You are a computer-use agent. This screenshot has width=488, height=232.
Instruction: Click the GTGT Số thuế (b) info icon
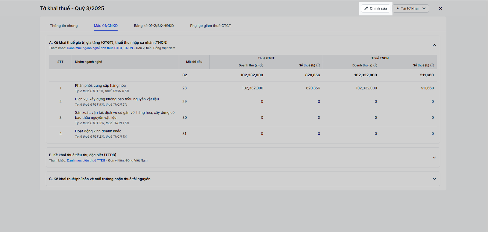pos(318,65)
